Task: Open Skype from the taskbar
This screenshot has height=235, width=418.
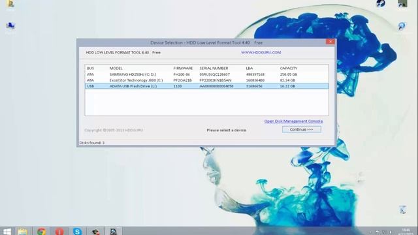Action: (77, 231)
